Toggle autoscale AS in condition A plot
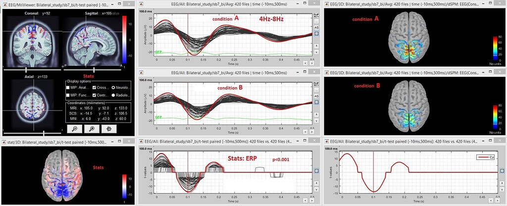Viewport: 507px width, 206px height. point(316,27)
